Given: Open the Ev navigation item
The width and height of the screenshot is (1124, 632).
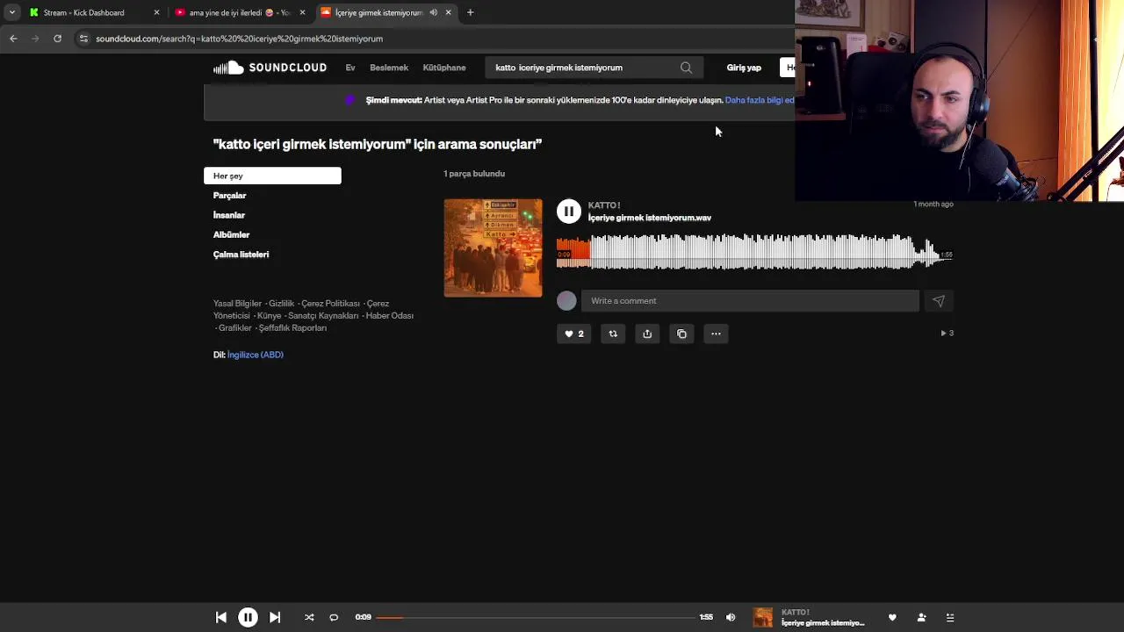Looking at the screenshot, I should 350,68.
